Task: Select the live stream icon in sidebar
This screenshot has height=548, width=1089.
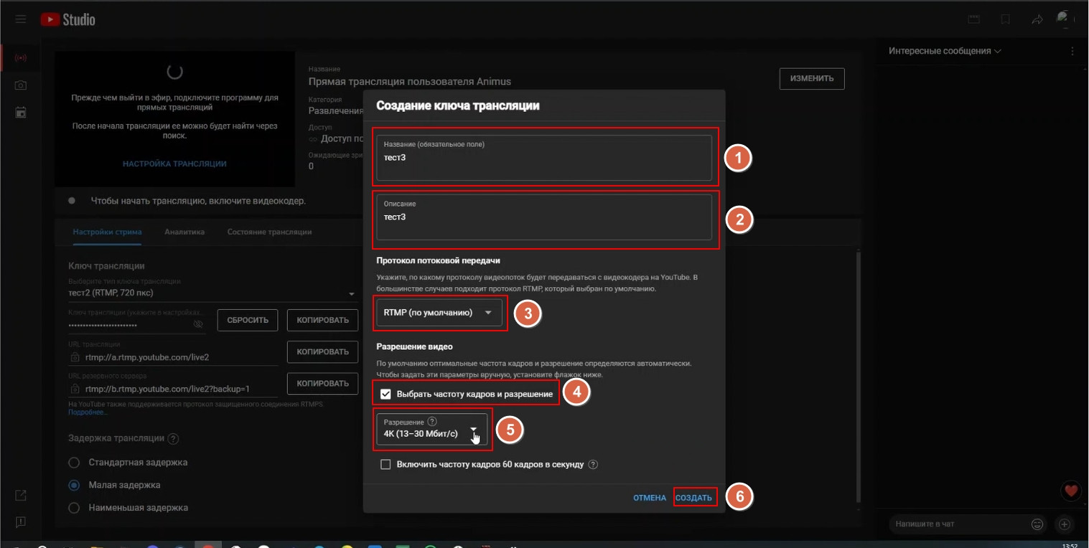Action: 21,57
